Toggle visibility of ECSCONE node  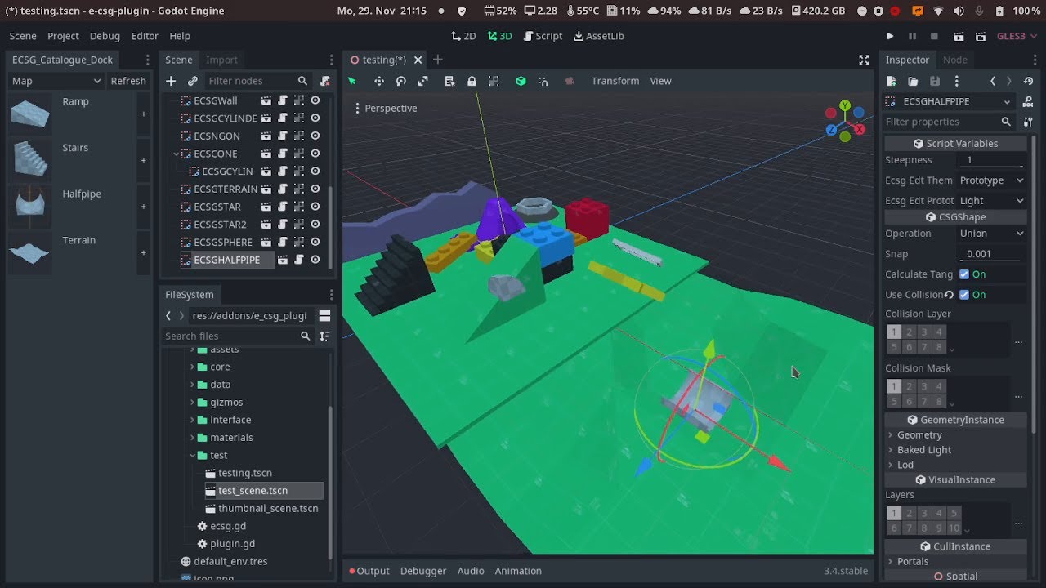(315, 154)
